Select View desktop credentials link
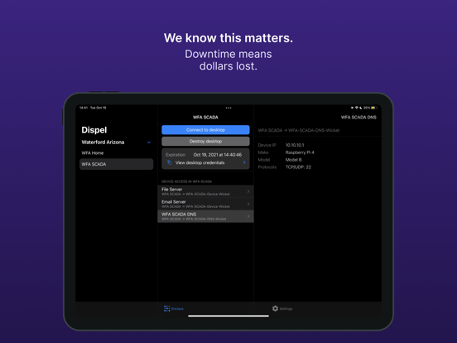The image size is (457, 343). 200,162
